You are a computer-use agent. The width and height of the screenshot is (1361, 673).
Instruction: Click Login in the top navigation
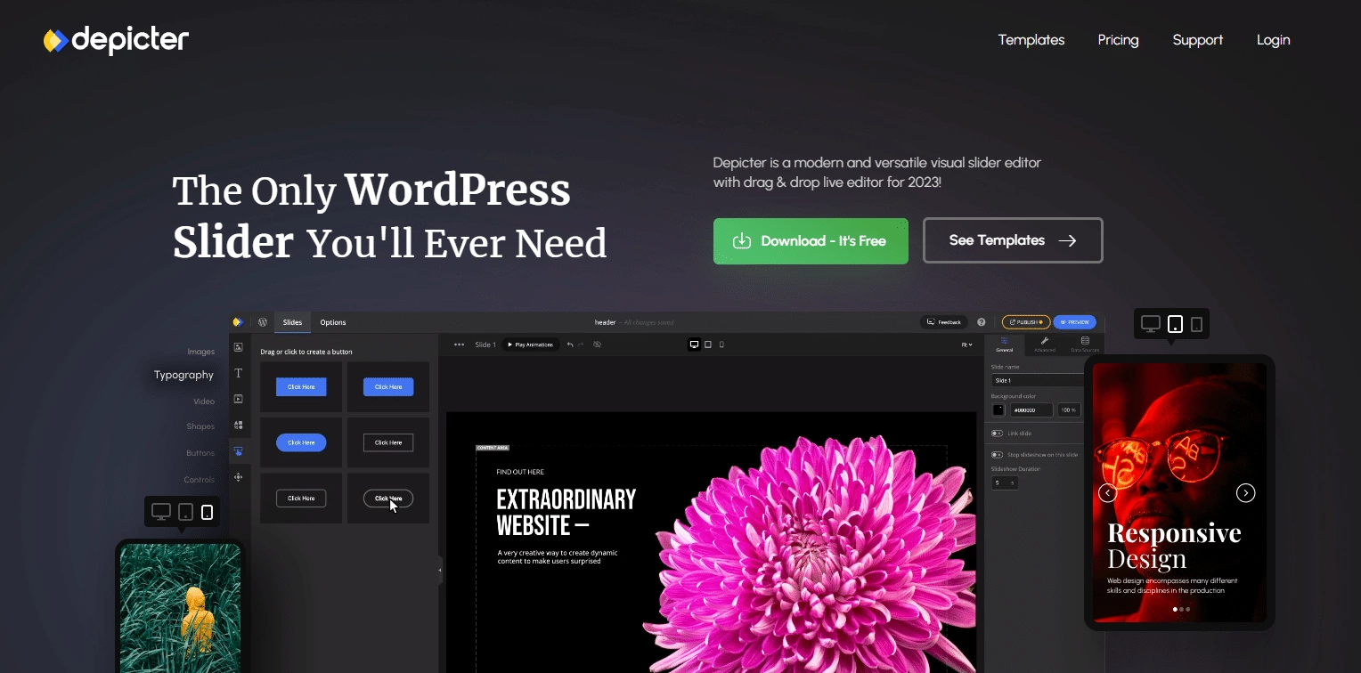click(1273, 40)
